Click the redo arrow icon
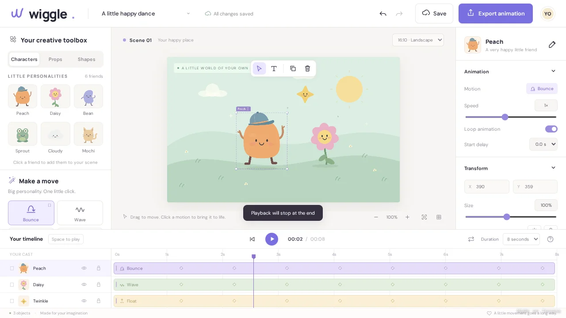Viewport: 566px width, 318px height. coord(399,14)
